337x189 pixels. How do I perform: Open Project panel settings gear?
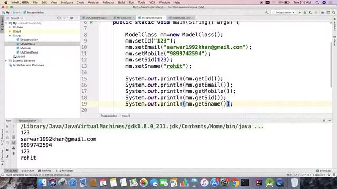coord(72,18)
